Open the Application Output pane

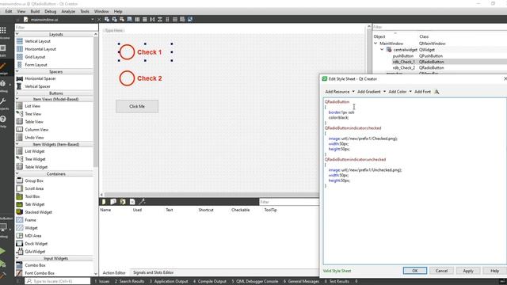coord(169,282)
